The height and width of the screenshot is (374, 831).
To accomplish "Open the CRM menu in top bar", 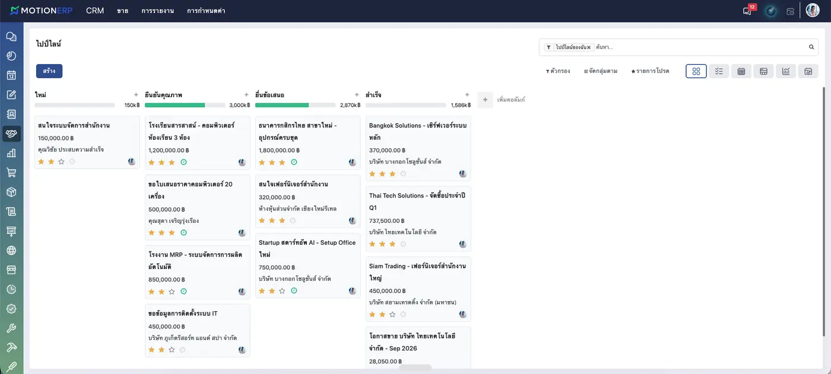I will tap(95, 11).
